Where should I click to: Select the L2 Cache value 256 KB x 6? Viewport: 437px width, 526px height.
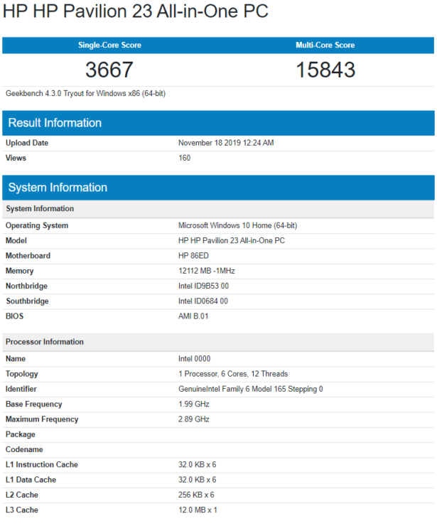(196, 495)
